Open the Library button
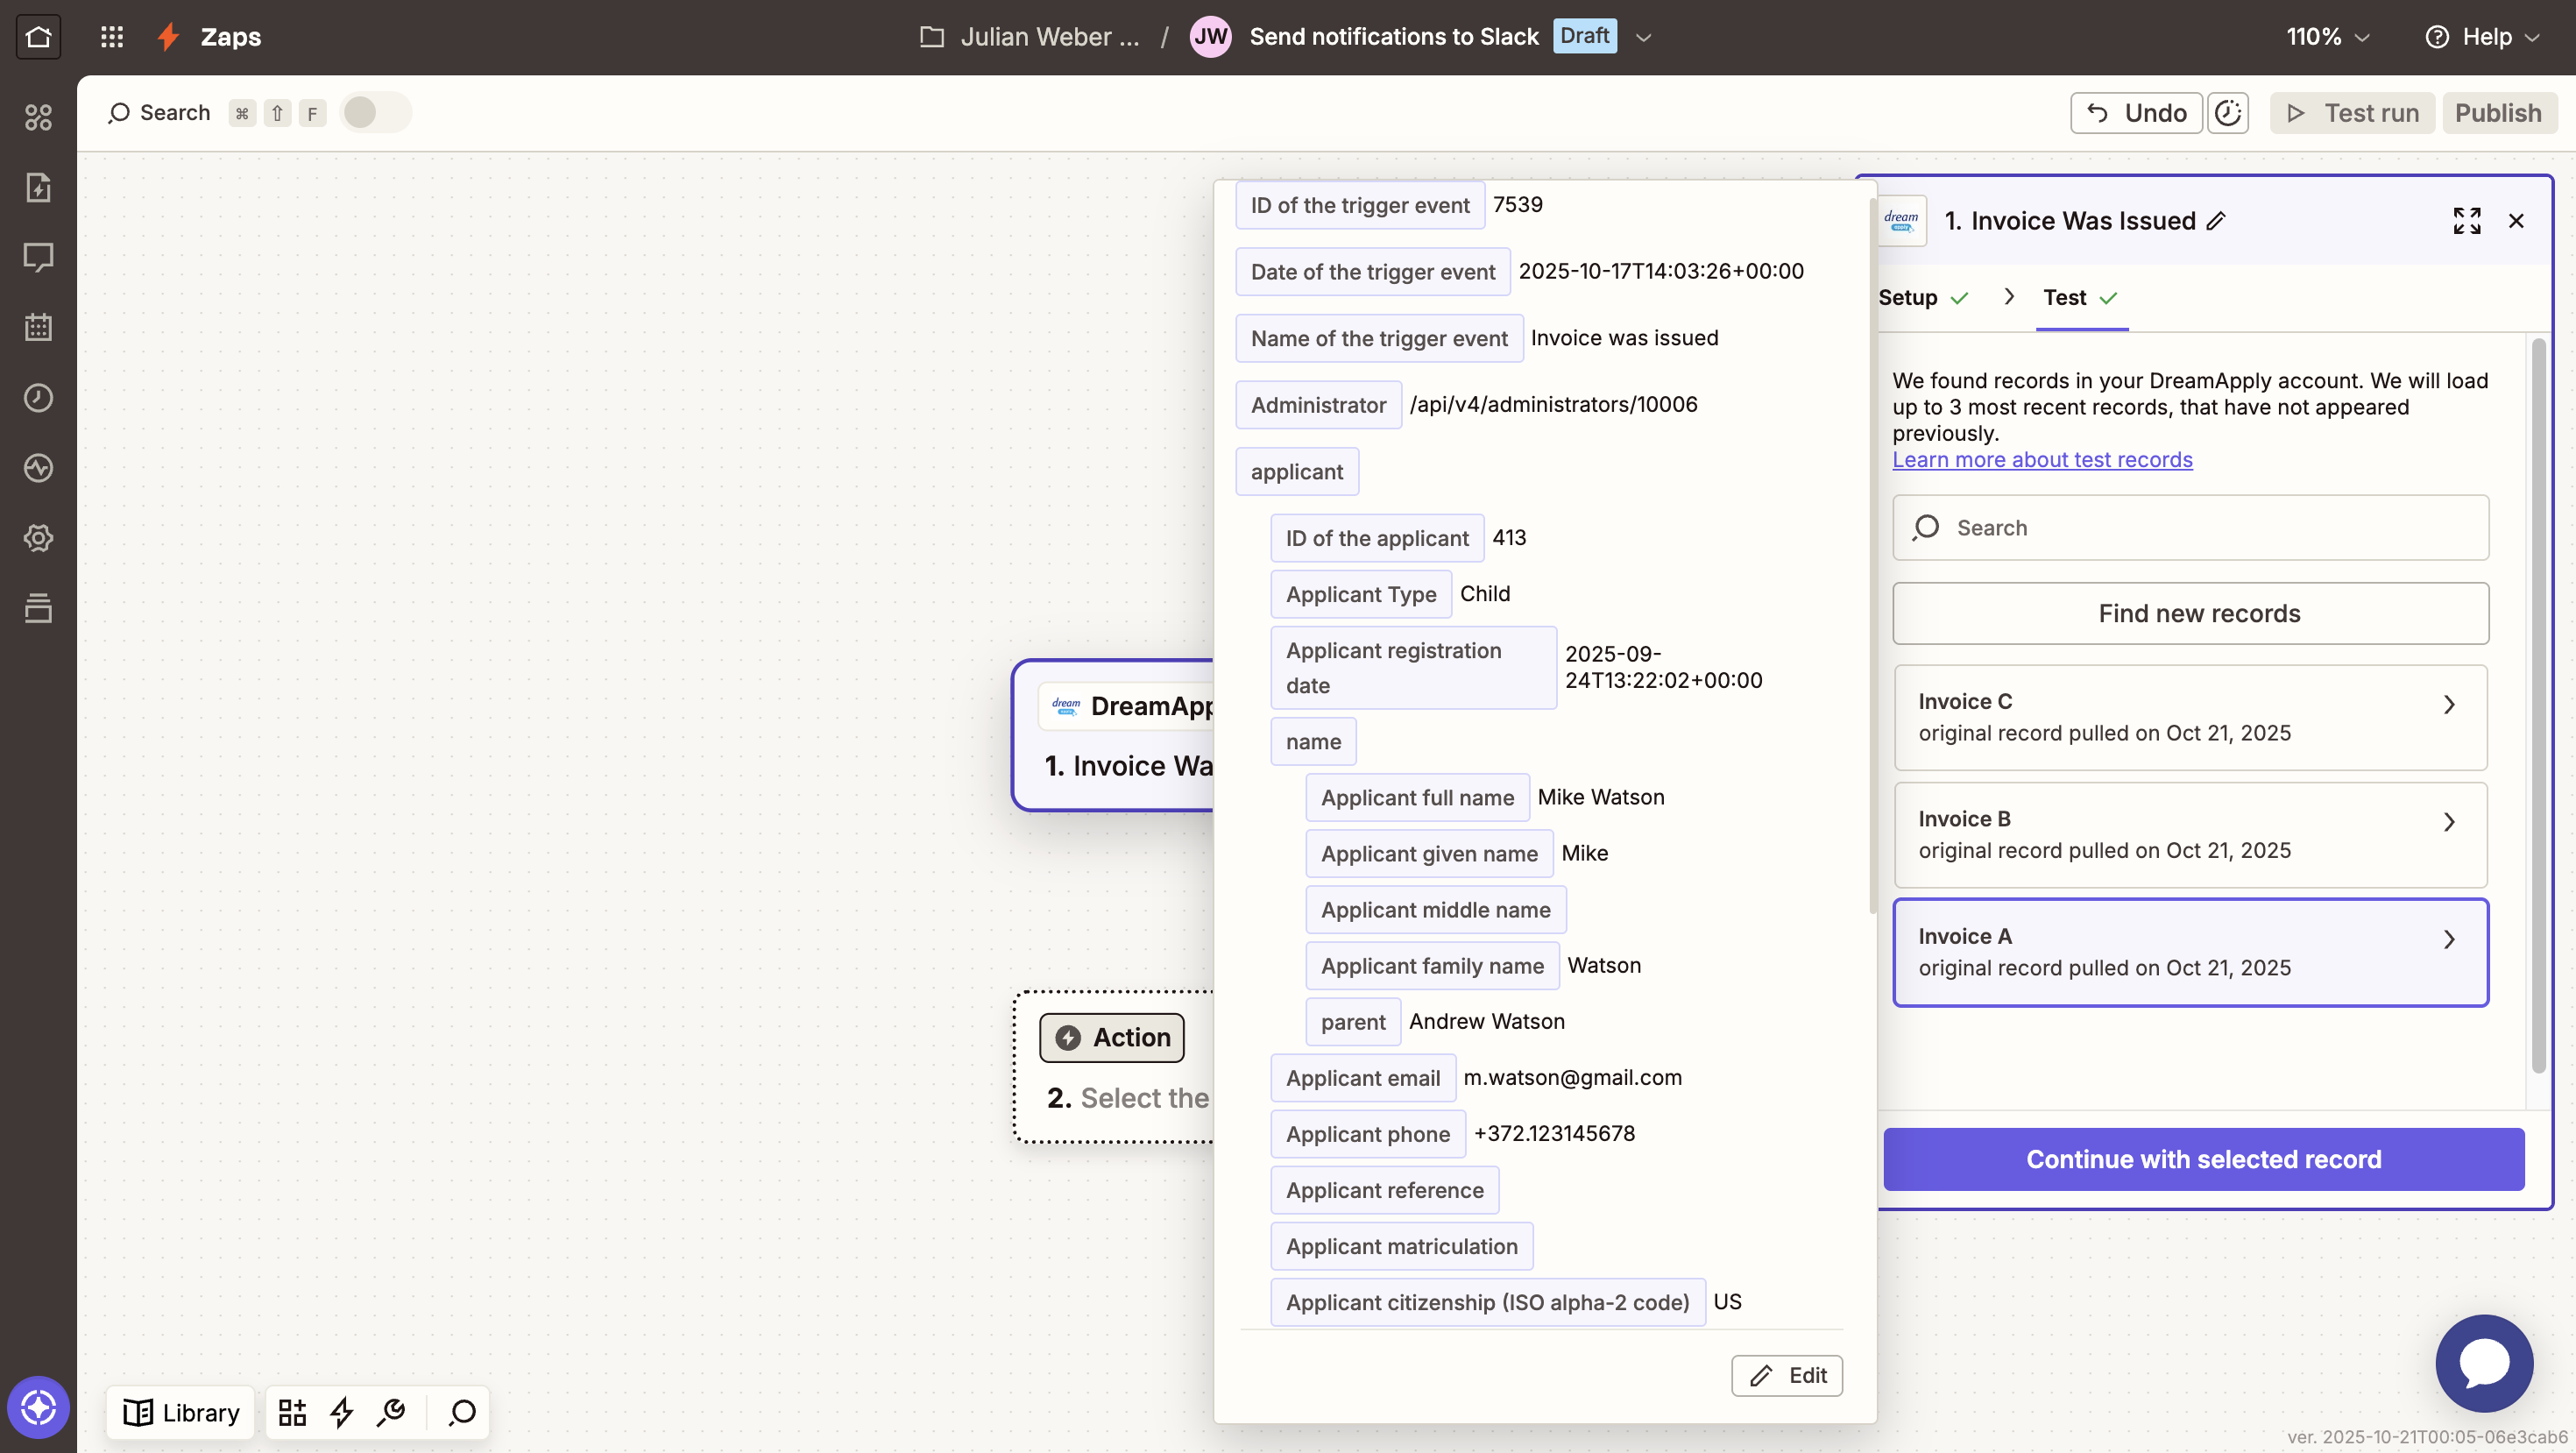The width and height of the screenshot is (2576, 1453). tap(181, 1412)
